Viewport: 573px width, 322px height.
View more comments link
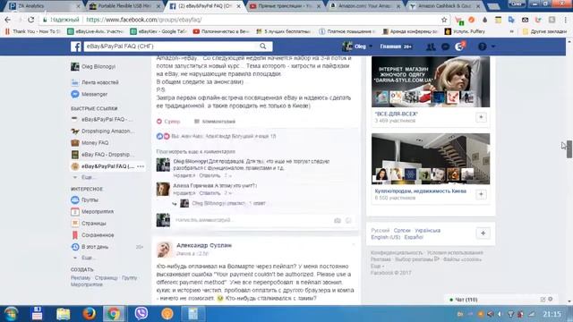tap(196, 151)
